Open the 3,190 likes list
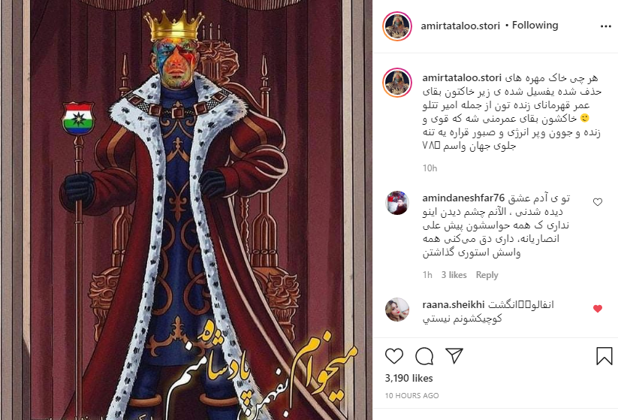The width and height of the screenshot is (618, 420). [x=408, y=378]
